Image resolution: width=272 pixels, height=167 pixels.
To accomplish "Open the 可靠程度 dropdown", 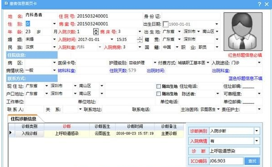I will point(259,94).
